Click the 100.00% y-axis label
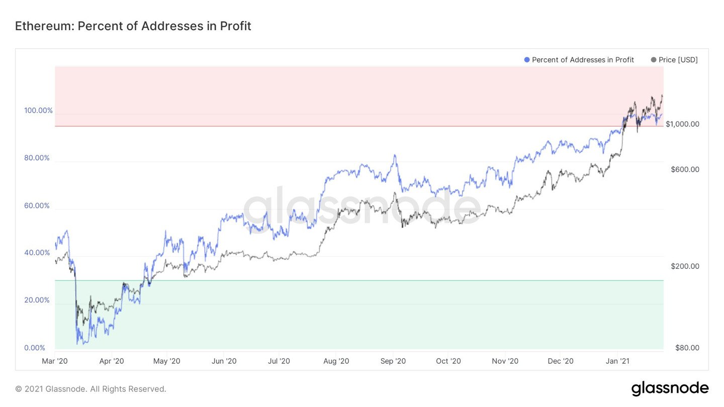Image resolution: width=724 pixels, height=407 pixels. point(38,111)
